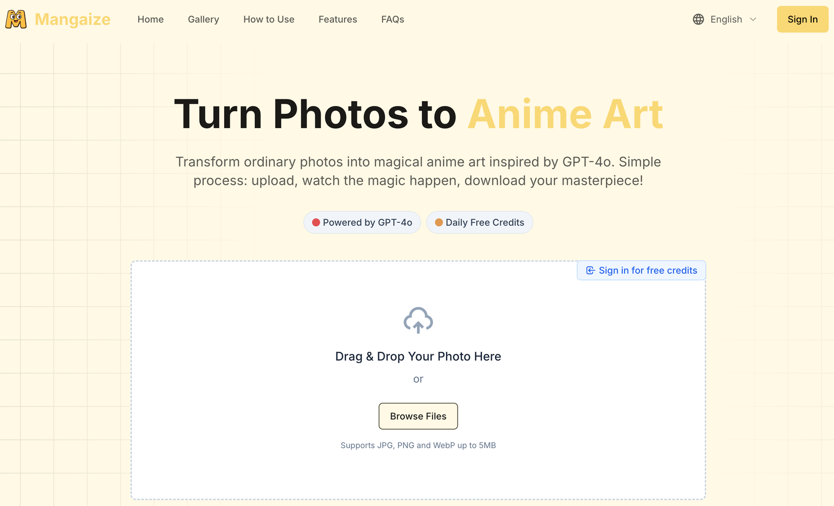The image size is (834, 506).
Task: Click the red dot on Powered by GPT-4o
Action: (x=316, y=223)
